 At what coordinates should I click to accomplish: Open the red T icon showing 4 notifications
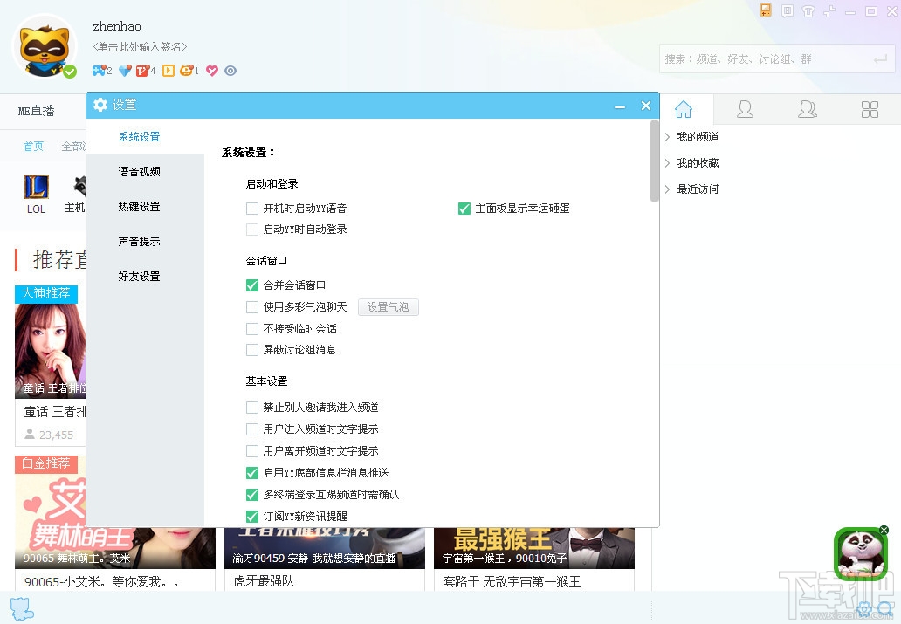141,70
